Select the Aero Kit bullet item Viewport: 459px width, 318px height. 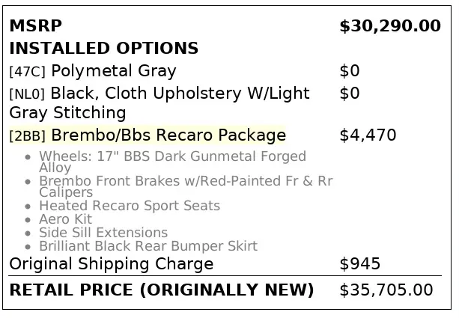point(65,219)
